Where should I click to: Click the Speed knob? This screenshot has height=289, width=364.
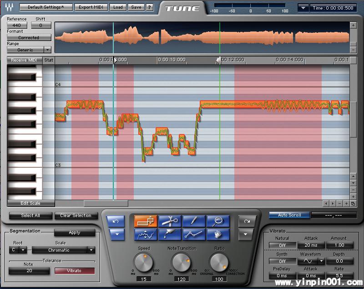pos(143,262)
